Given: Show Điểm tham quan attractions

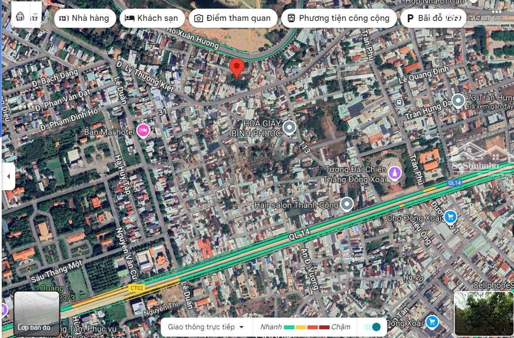Looking at the screenshot, I should [x=233, y=19].
